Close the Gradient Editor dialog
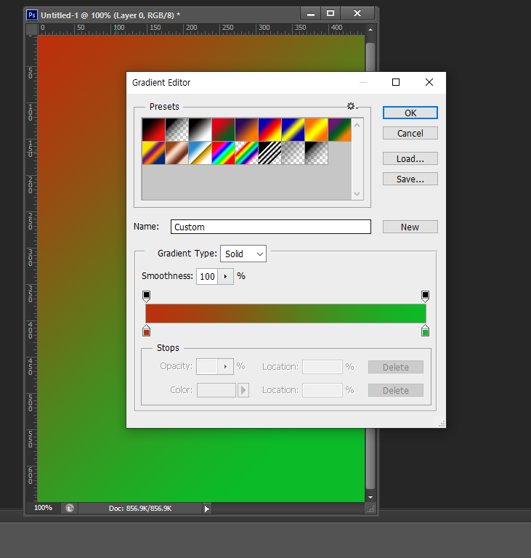Viewport: 531px width, 558px height. tap(429, 82)
